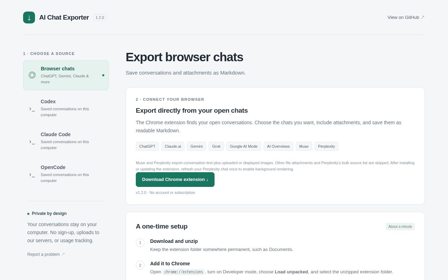Click the green download arrow logo icon
The width and height of the screenshot is (448, 280).
[x=29, y=17]
